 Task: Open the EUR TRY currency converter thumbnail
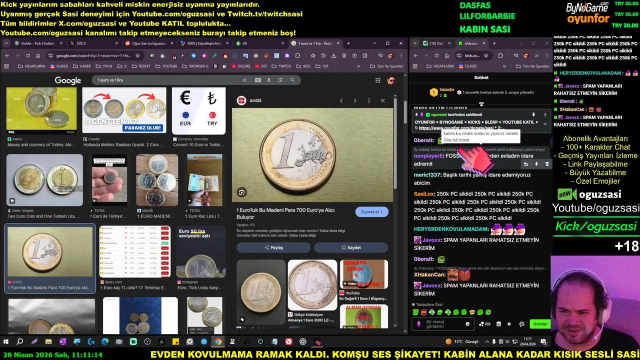pos(198,111)
